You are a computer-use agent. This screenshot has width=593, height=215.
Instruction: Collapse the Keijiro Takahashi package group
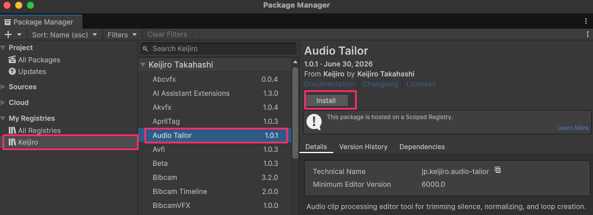[143, 65]
